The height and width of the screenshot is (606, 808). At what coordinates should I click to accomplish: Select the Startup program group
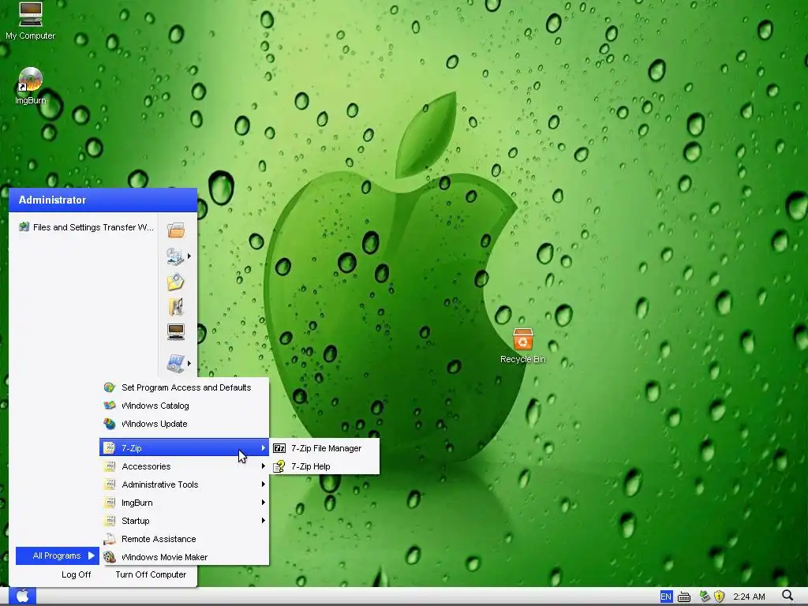tap(184, 521)
